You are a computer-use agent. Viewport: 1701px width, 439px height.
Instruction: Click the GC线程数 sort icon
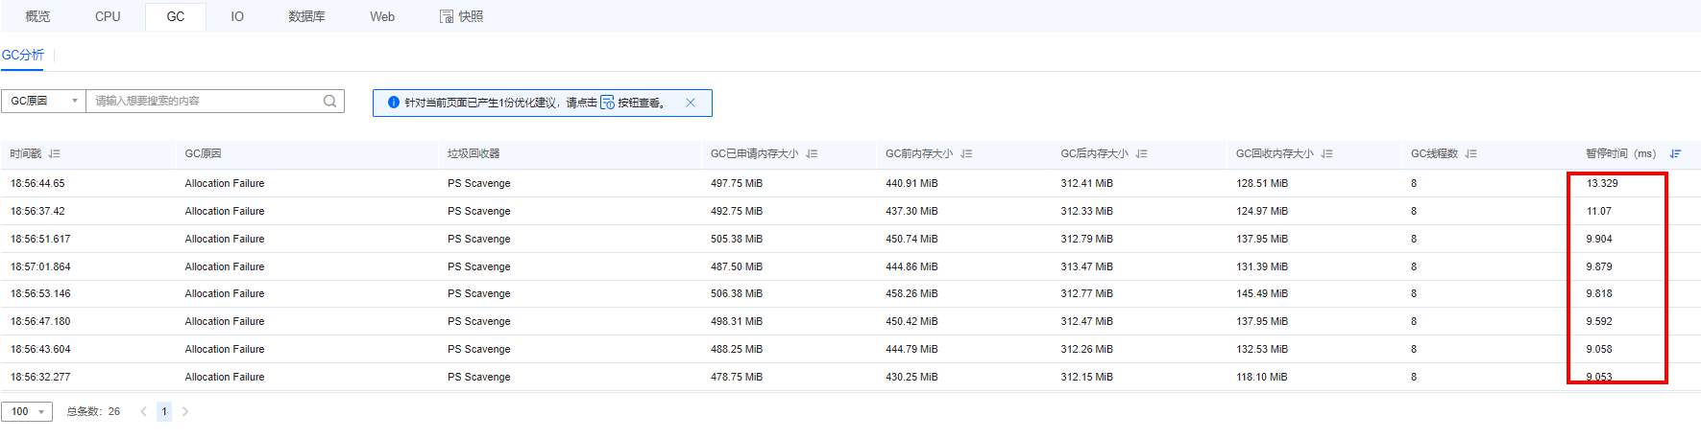point(1470,153)
